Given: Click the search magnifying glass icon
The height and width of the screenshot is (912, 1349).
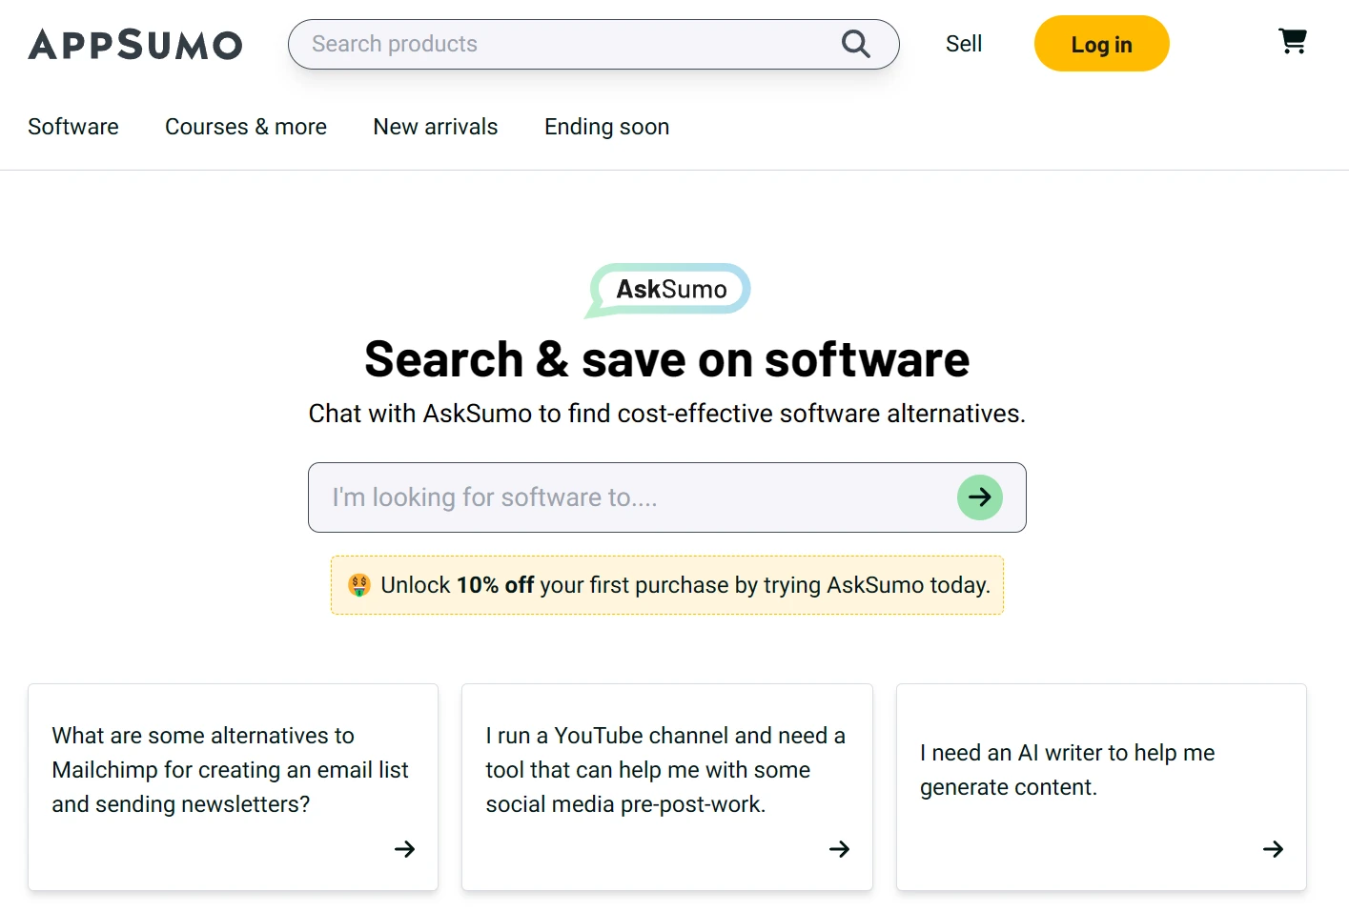Looking at the screenshot, I should click(855, 44).
